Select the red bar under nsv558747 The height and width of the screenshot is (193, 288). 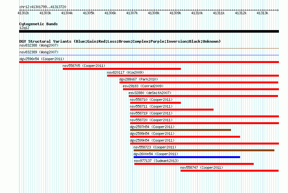pos(230,171)
